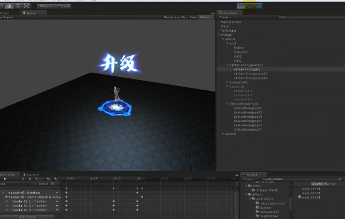The height and width of the screenshot is (219, 345).
Task: Go to the previous keyframe in Animation
Action: coord(23,179)
